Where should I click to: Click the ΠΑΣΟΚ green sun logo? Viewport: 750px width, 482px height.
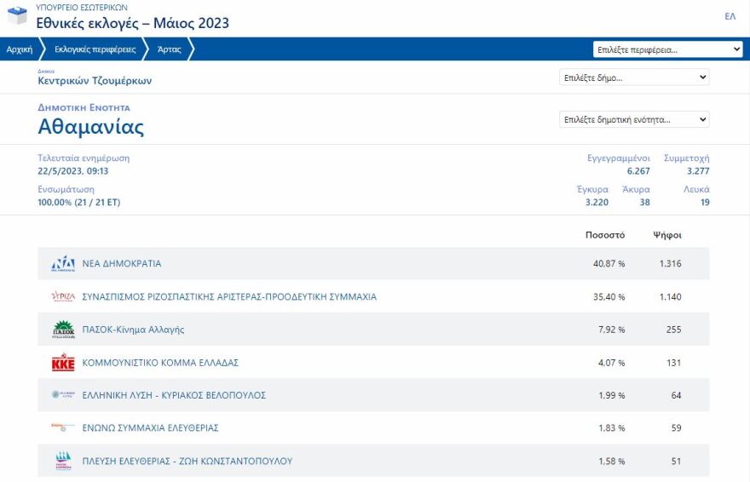pyautogui.click(x=63, y=330)
